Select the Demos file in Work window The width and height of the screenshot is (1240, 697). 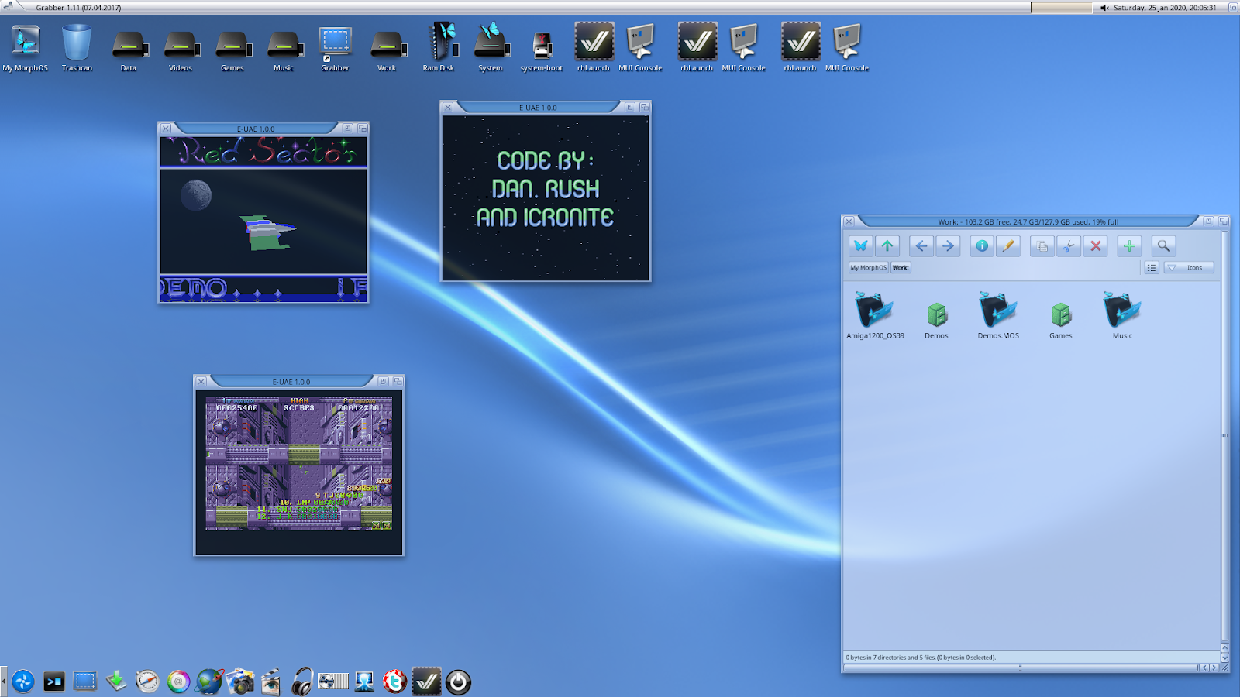tap(936, 321)
